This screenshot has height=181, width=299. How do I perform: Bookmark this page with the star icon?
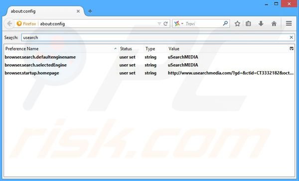pyautogui.click(x=237, y=23)
